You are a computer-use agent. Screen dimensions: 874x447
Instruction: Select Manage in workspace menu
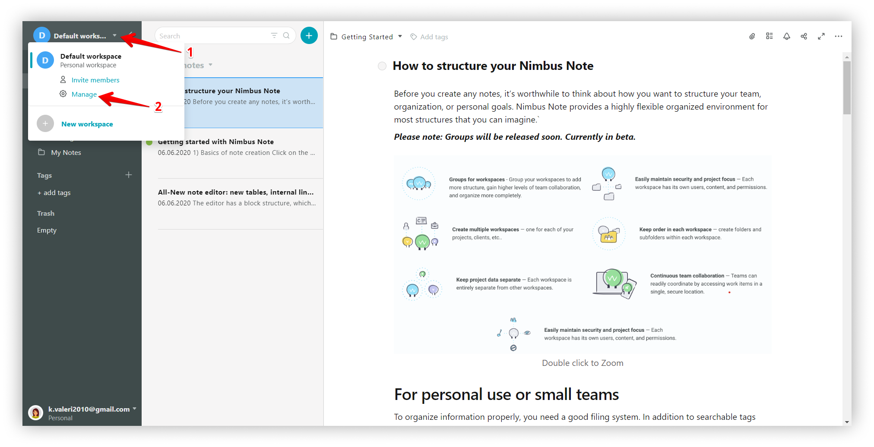84,94
